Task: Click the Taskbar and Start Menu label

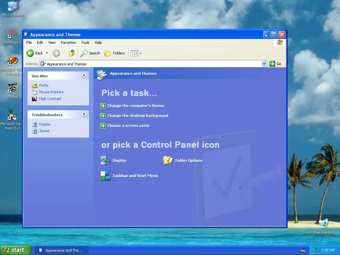Action: pyautogui.click(x=135, y=176)
